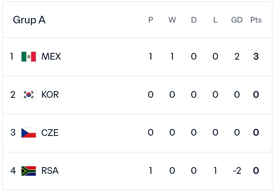Select the CZE team name

pos(50,132)
